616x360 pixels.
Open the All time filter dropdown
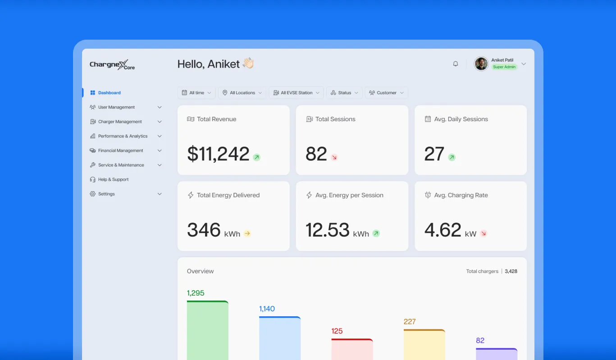click(196, 93)
